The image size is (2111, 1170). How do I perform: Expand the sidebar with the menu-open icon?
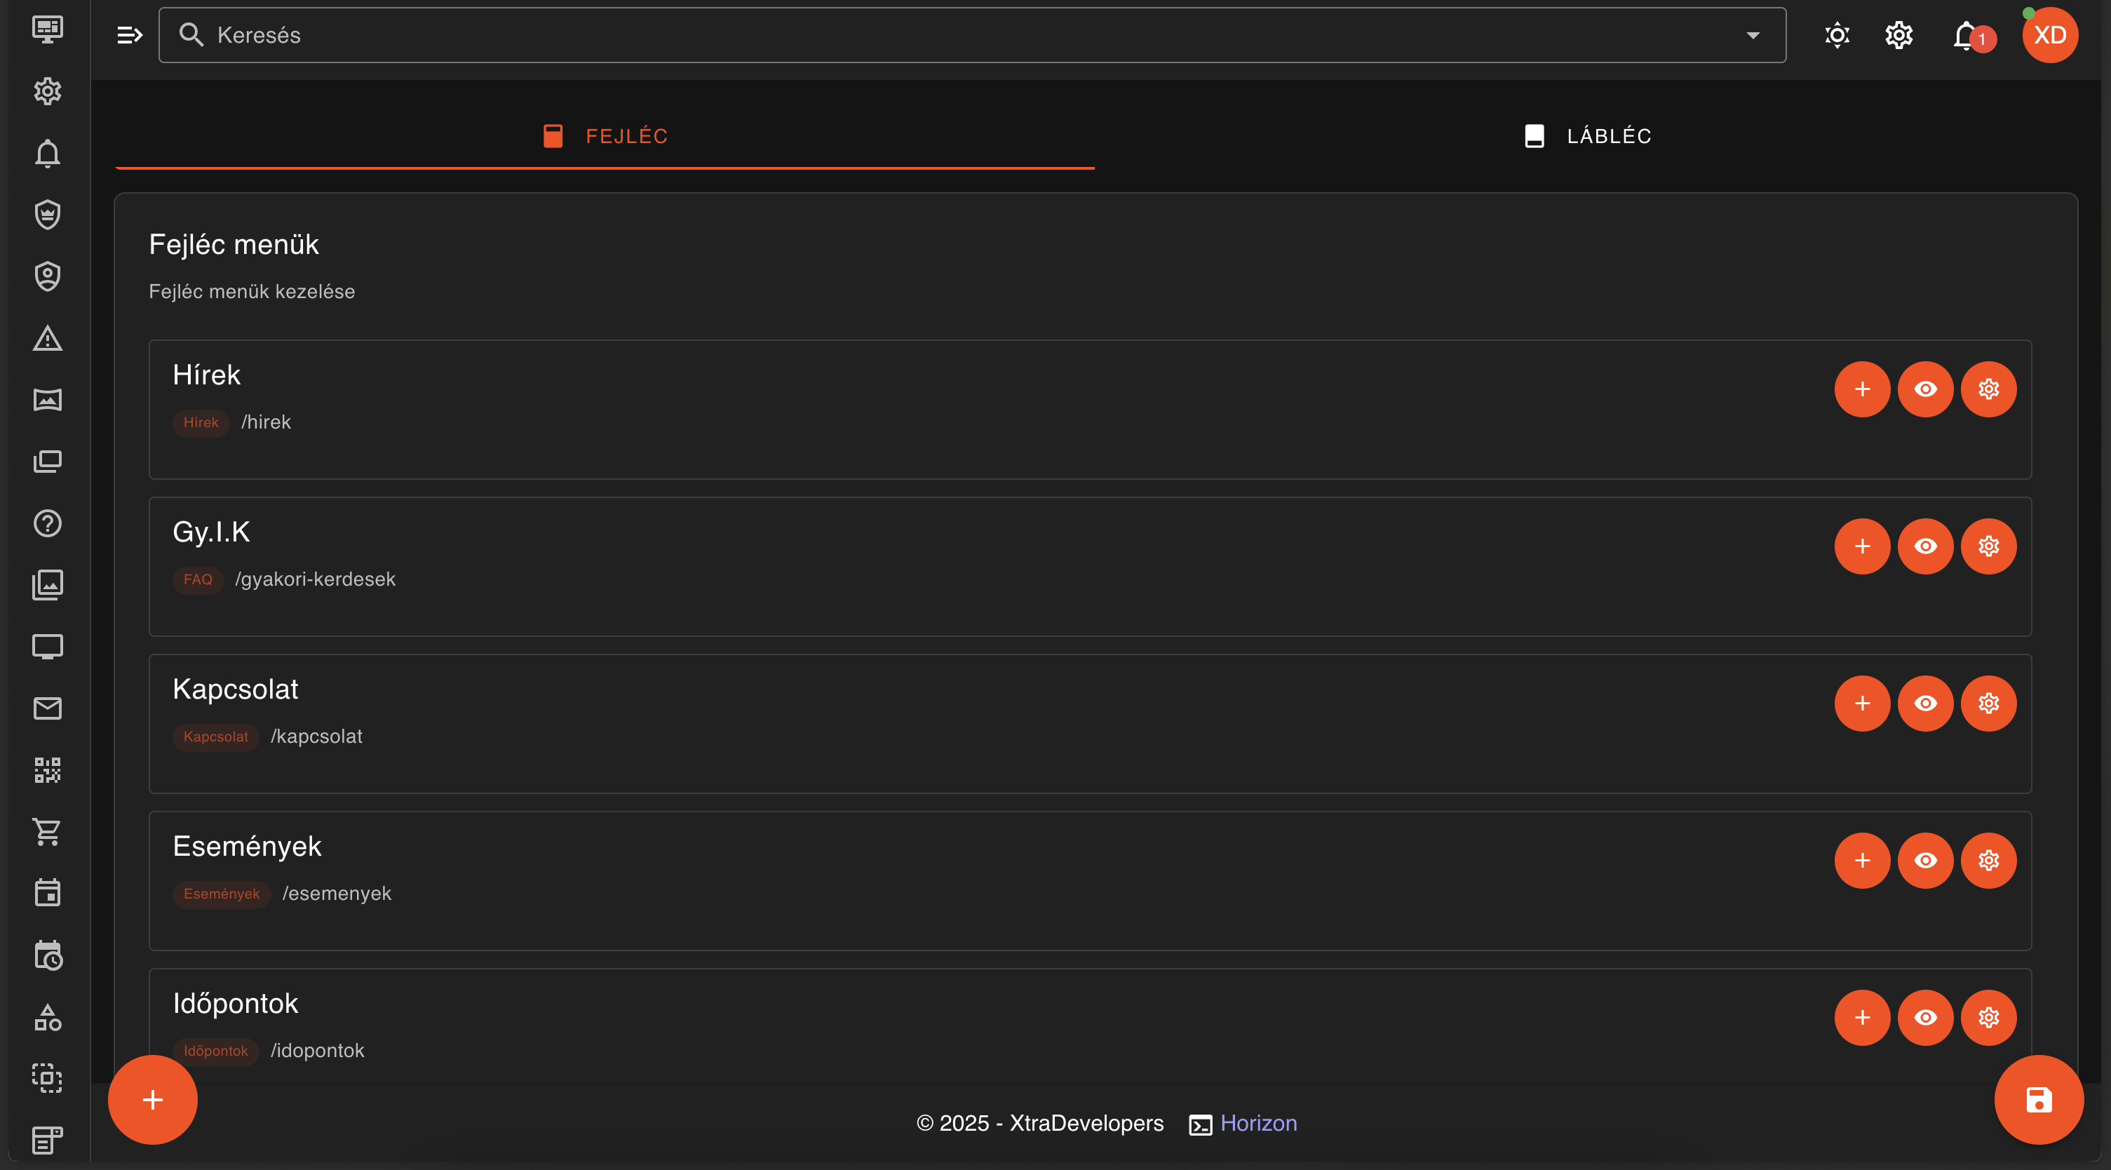[130, 35]
